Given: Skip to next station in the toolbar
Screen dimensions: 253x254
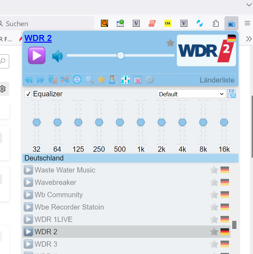Looking at the screenshot, I should [x=41, y=80].
